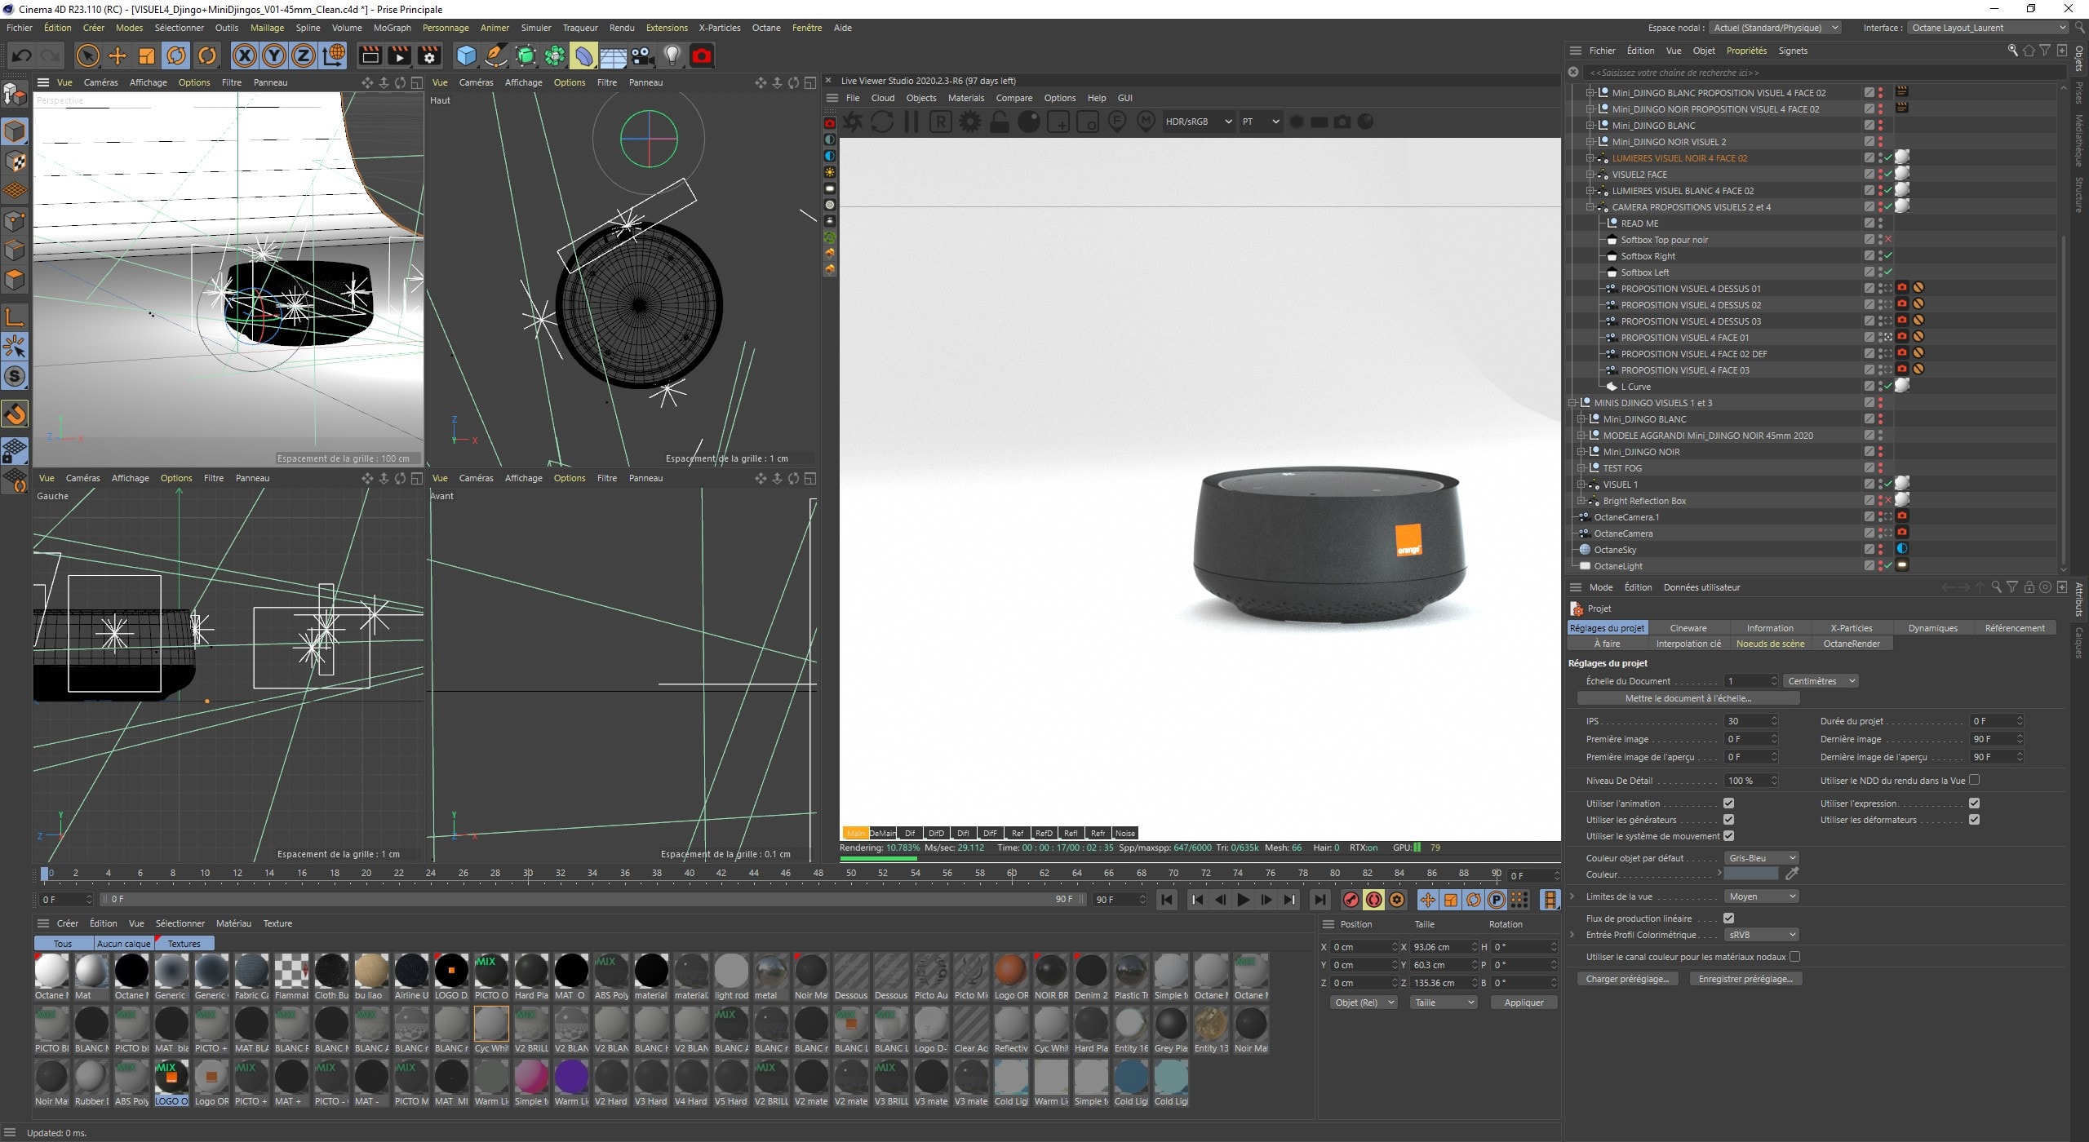The width and height of the screenshot is (2089, 1142).
Task: Click the Record Active Objects key button
Action: [x=1351, y=899]
